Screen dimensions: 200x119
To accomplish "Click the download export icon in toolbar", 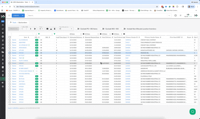I will click(x=51, y=29).
